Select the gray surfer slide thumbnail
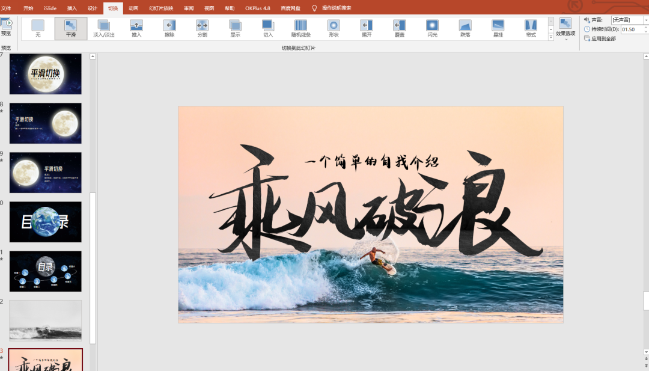The height and width of the screenshot is (371, 649). 46,320
